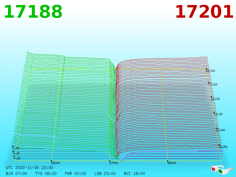
Task: Click the 16000 price axis label
Action: tap(55, 163)
